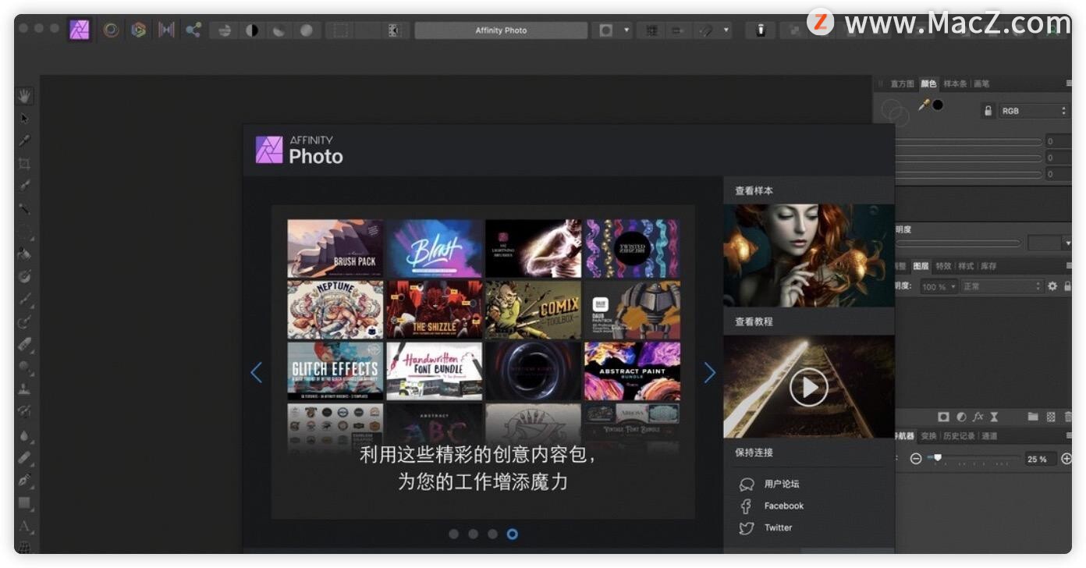Click the Assistant manager tuxedo icon
This screenshot has width=1086, height=568.
761,30
